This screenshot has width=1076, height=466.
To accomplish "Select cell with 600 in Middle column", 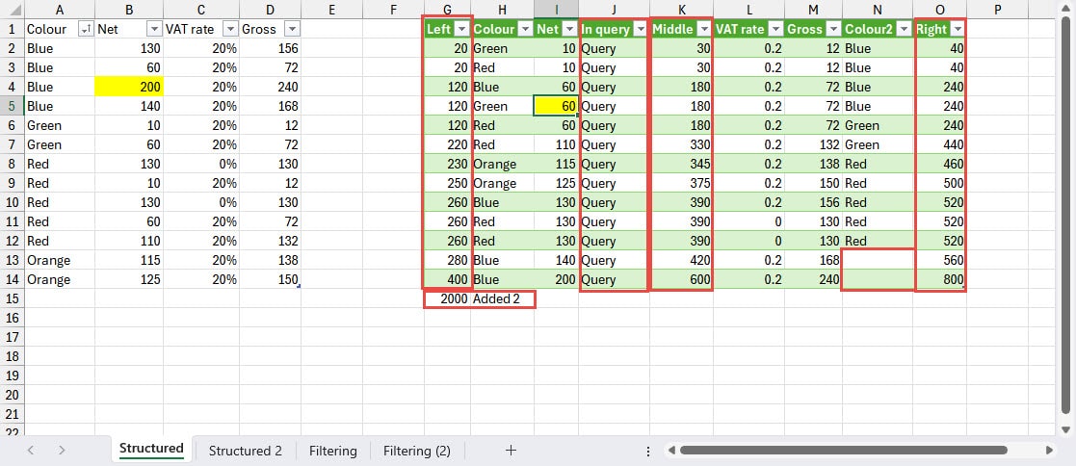I will pos(681,279).
